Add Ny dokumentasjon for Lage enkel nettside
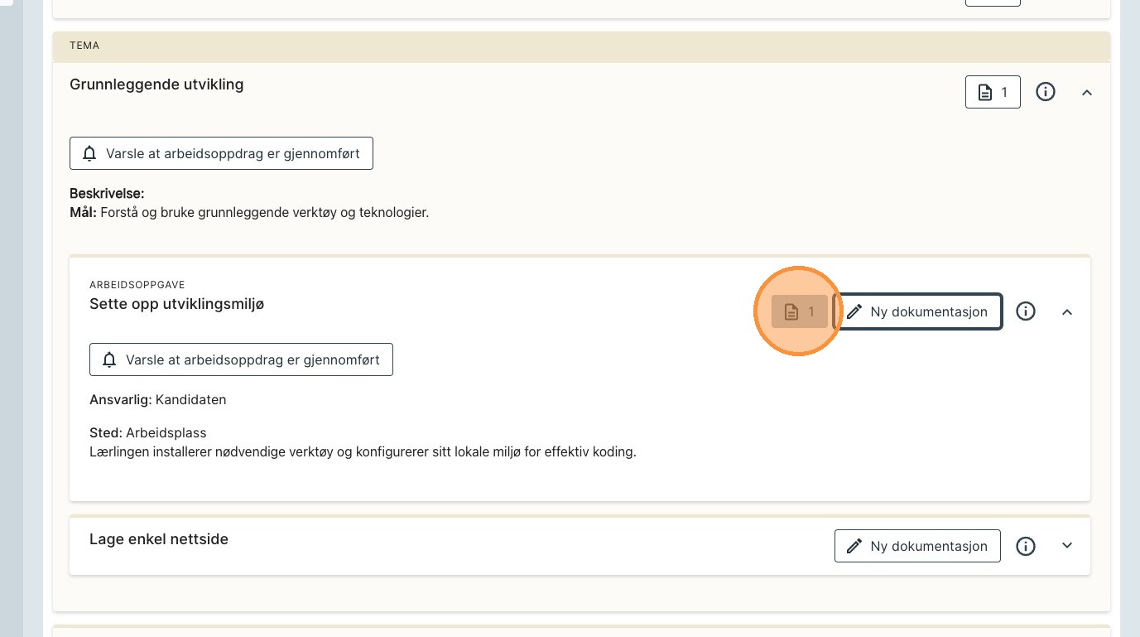The width and height of the screenshot is (1140, 637). 917,546
